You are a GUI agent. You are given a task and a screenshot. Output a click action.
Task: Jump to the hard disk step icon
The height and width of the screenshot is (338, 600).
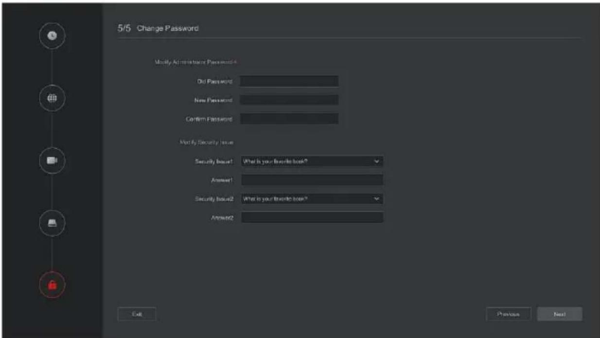52,222
